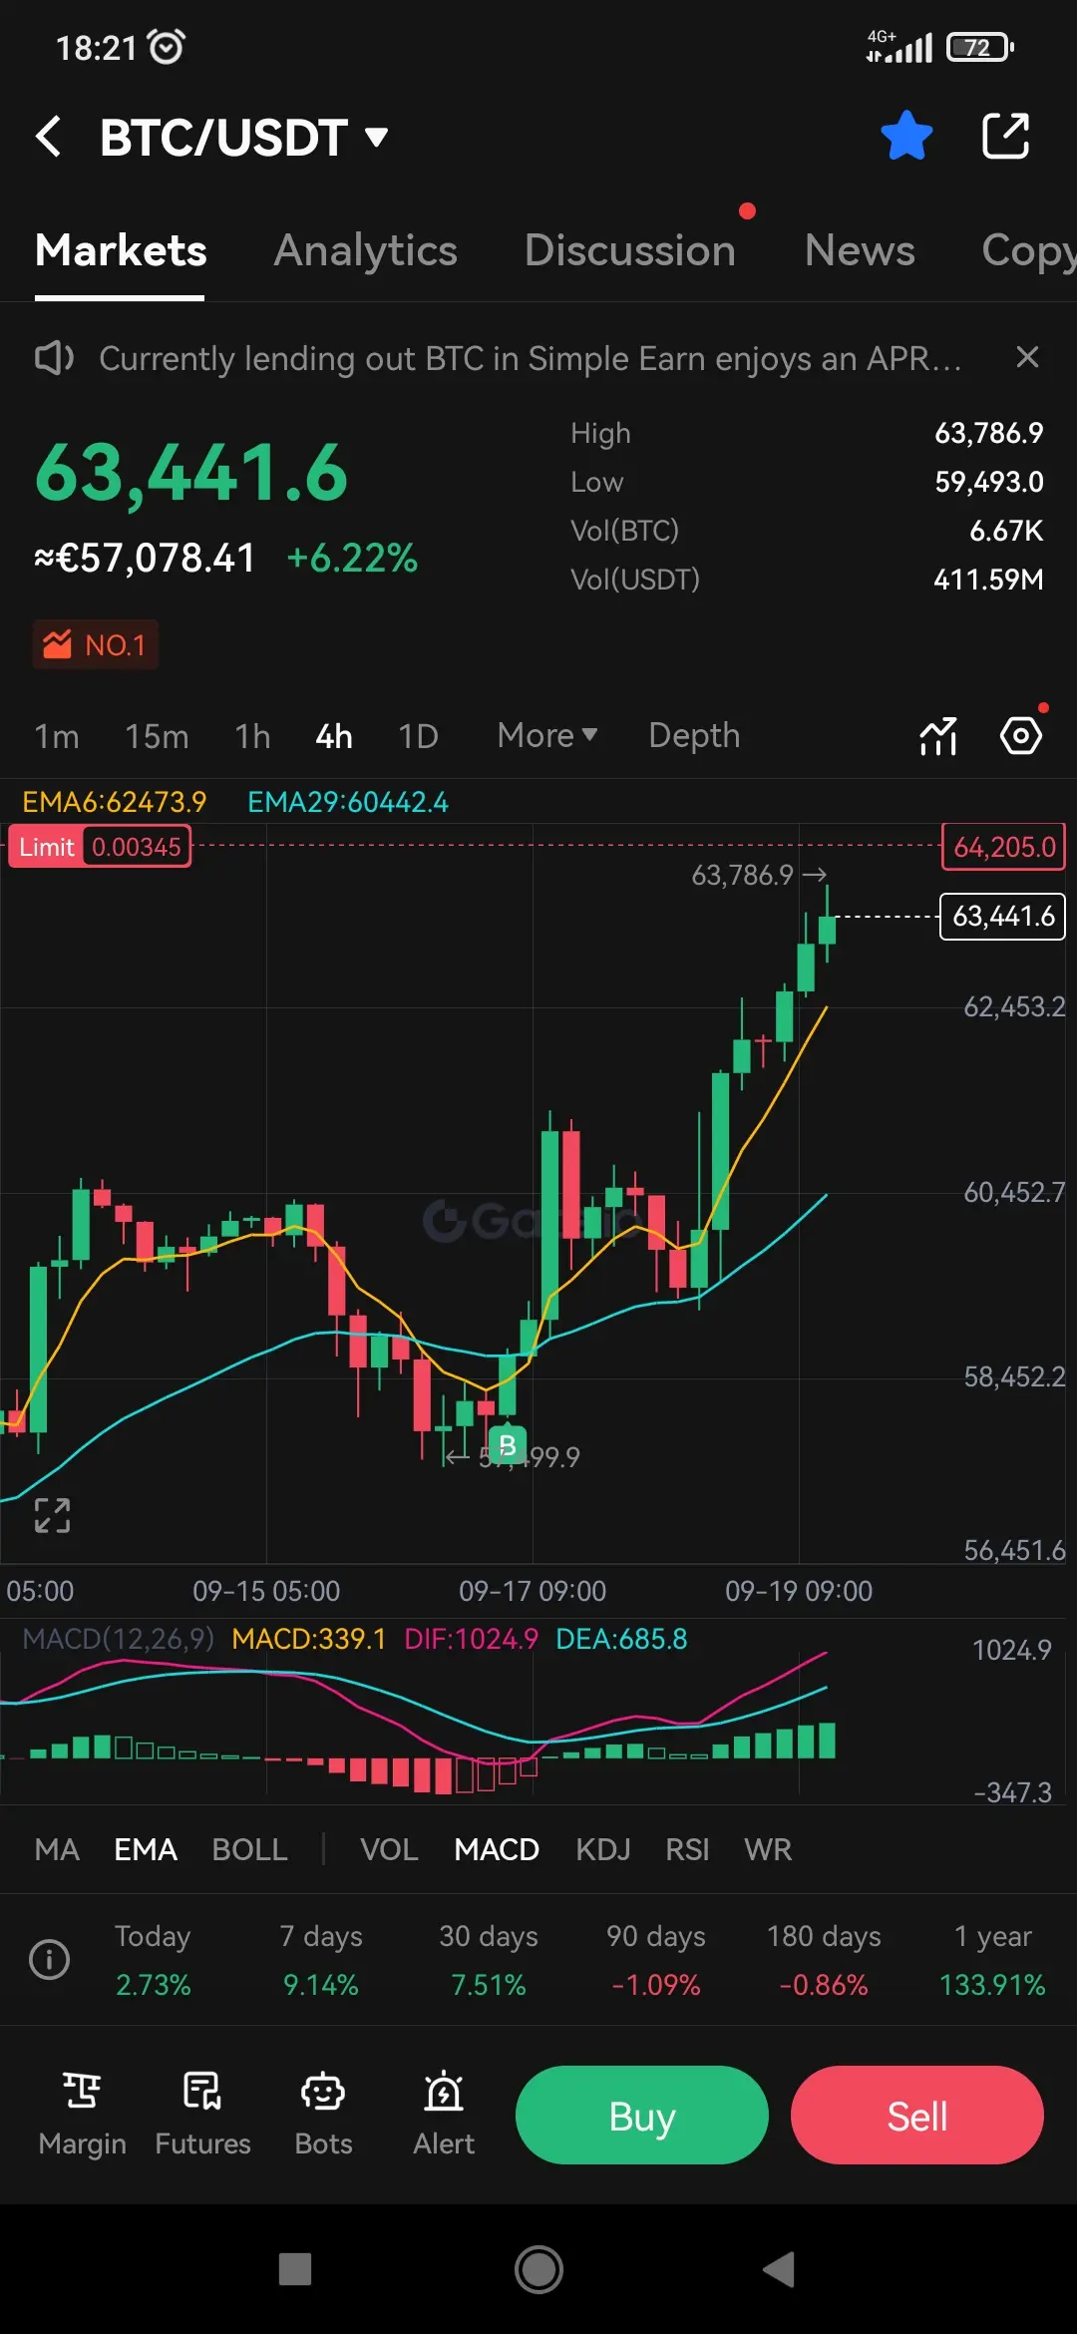Open the BTC/USDT pair selector dropdown
This screenshot has width=1077, height=2334.
point(243,137)
